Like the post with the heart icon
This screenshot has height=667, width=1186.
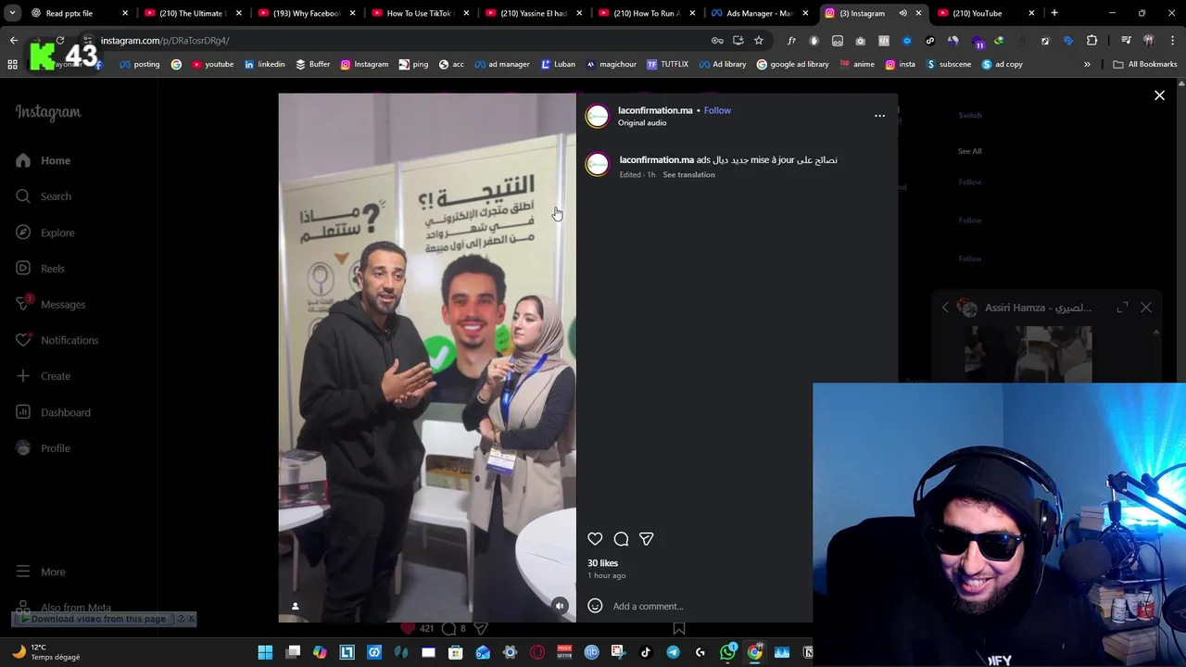(595, 539)
